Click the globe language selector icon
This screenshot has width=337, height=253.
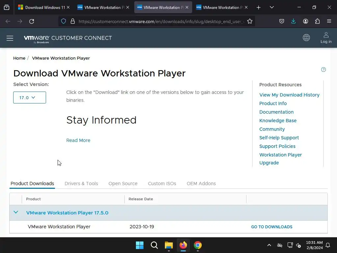(306, 38)
